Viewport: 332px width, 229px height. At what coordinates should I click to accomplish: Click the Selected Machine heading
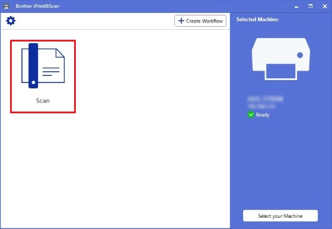point(257,20)
